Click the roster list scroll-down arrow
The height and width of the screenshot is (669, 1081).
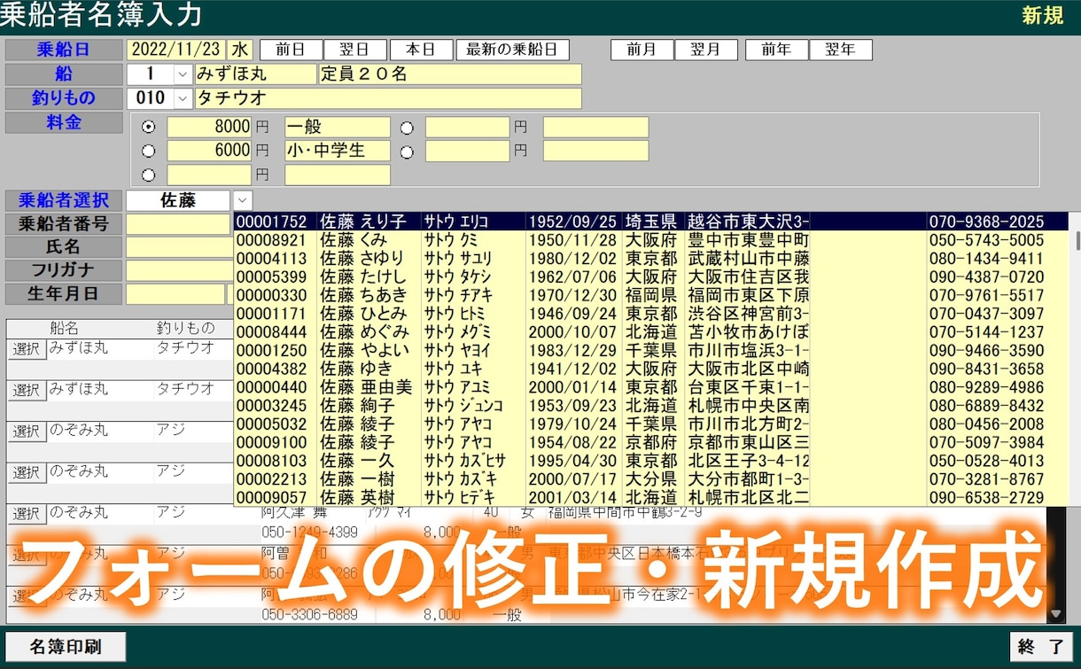click(x=1055, y=613)
